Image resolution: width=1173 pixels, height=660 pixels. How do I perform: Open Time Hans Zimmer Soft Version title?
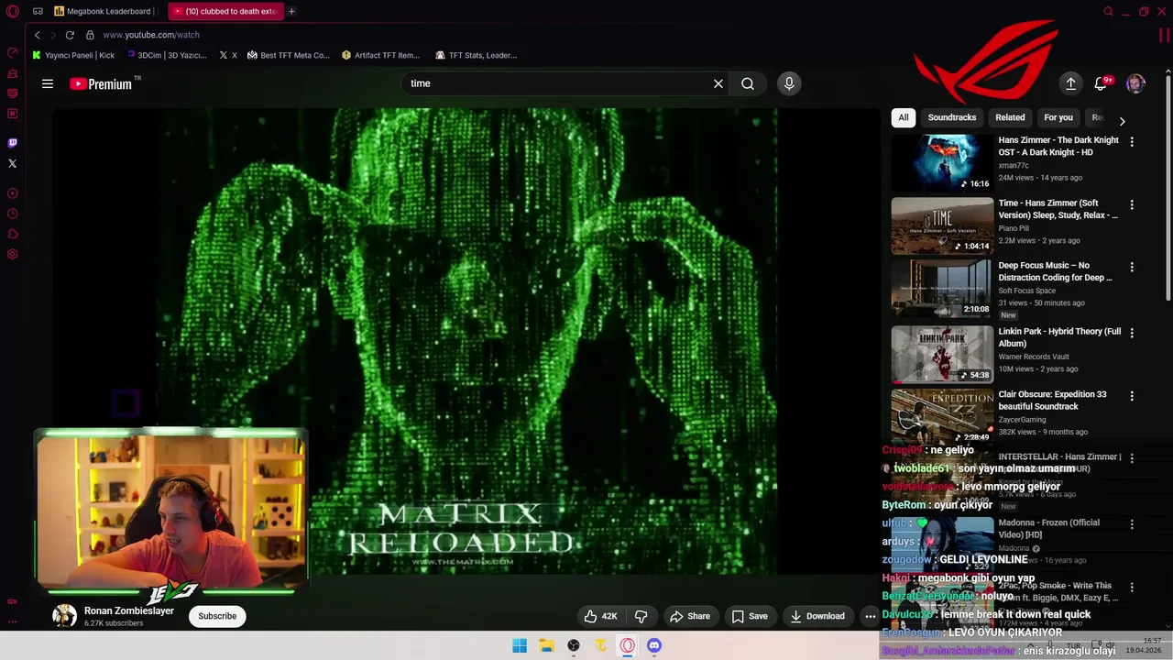(x=1058, y=209)
